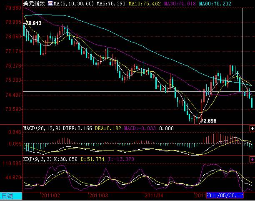Click the 79.860 price axis label
Image resolution: width=255 pixels, height=201 pixels.
pos(13,8)
